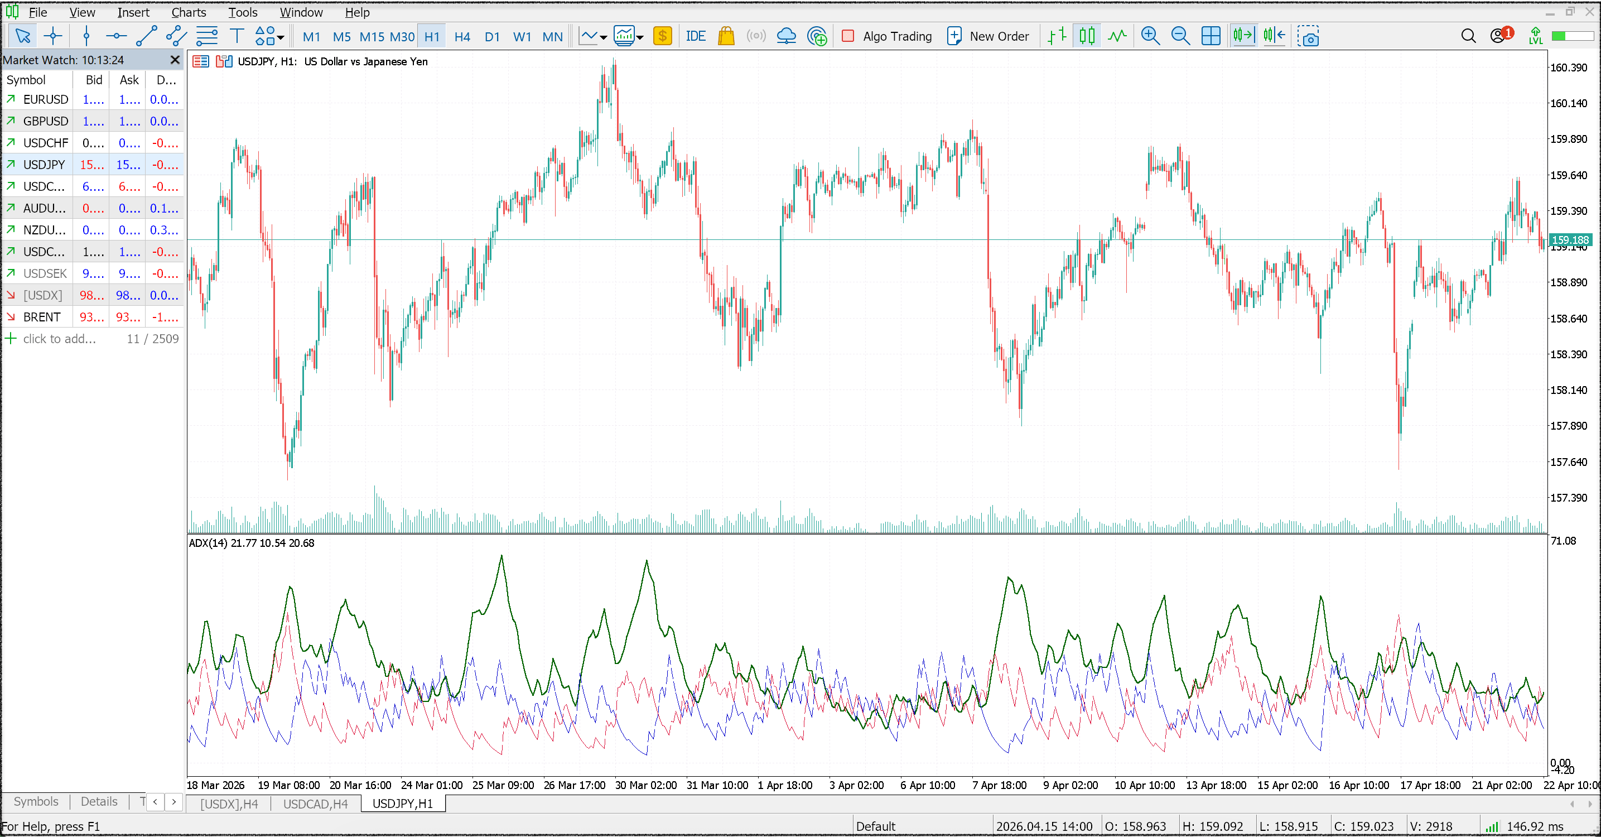Click Default profile in status bar

875,826
